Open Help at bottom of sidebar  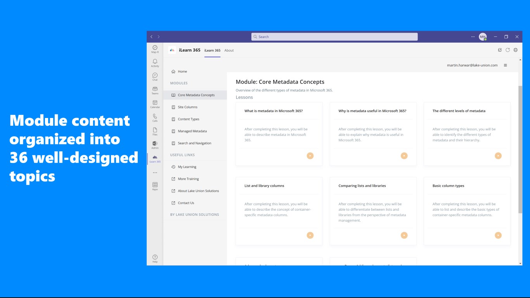pyautogui.click(x=155, y=258)
